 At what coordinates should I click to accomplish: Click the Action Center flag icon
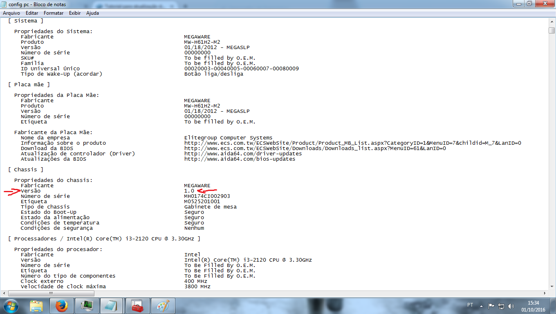491,306
